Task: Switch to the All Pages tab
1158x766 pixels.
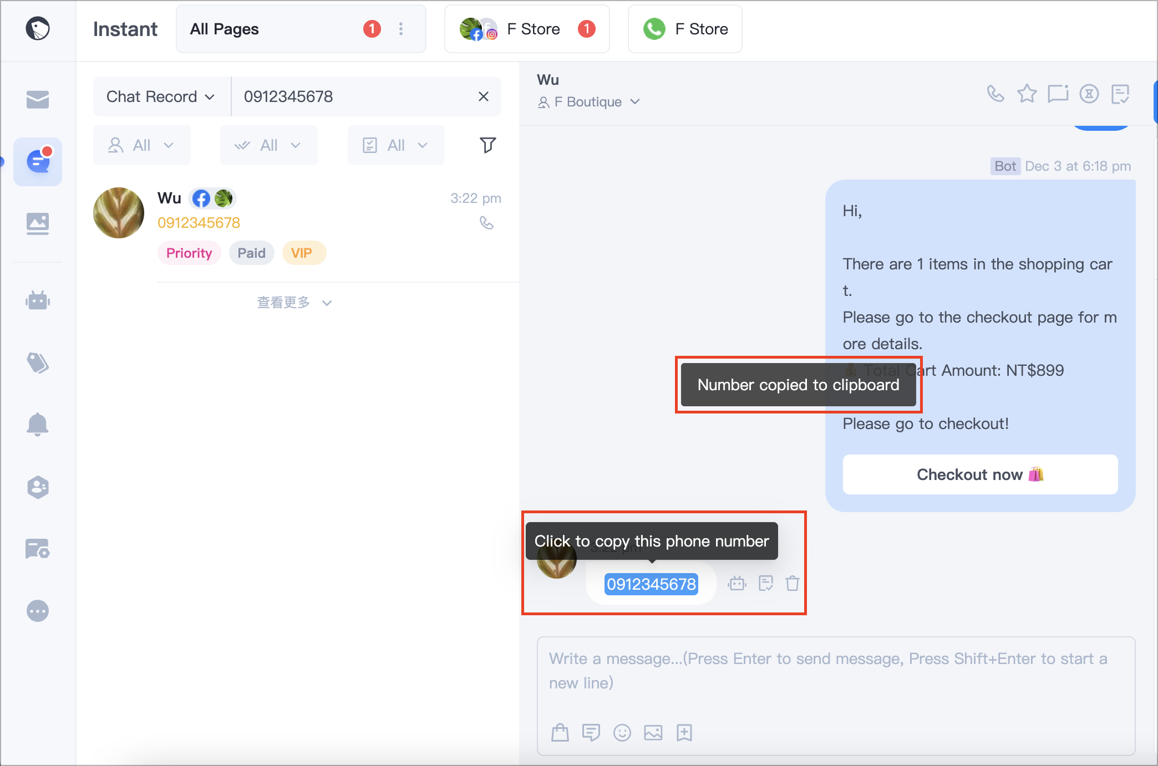Action: coord(301,29)
